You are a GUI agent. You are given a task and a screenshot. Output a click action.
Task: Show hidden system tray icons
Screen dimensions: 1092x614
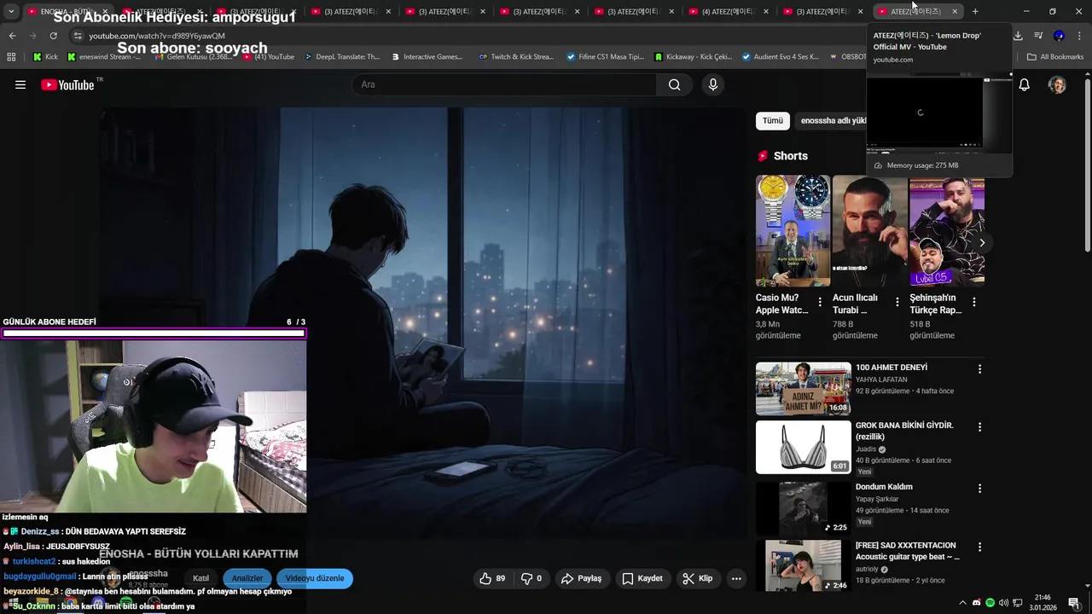pos(963,603)
